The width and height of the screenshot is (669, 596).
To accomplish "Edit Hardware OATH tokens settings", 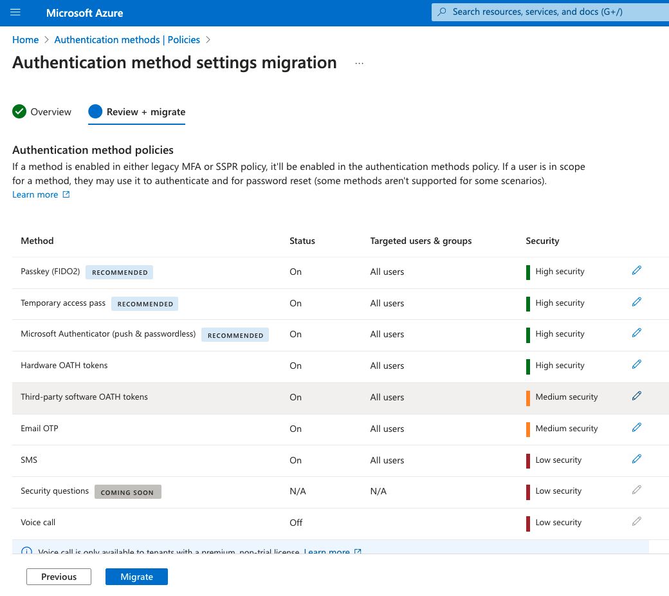I will coord(637,365).
